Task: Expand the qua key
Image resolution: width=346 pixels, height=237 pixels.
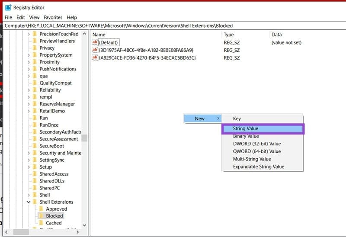Action: pos(29,76)
